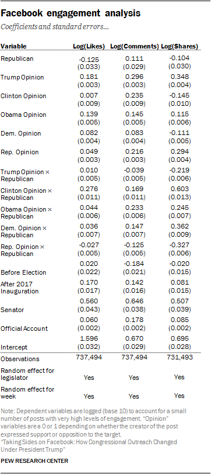Click the Variable column header
Image resolution: width=211 pixels, height=474 pixels.
(13, 46)
